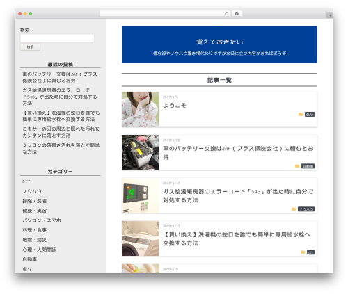Click the 備忘録やノウハウ置き場 site subtitle text

tap(219, 54)
